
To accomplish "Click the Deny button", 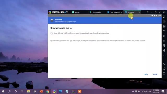I will coord(146,74).
